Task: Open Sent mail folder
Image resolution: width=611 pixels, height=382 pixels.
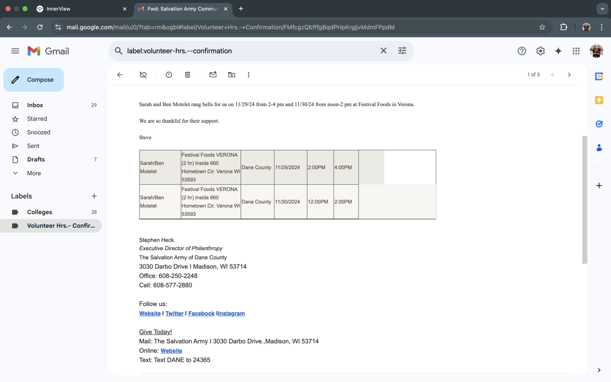Action: point(51,146)
